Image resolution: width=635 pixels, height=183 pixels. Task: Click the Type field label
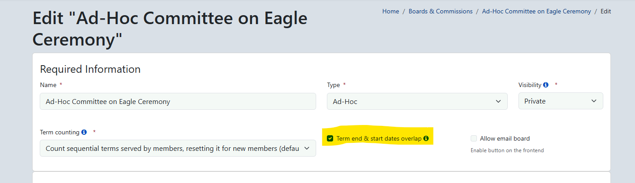[333, 85]
